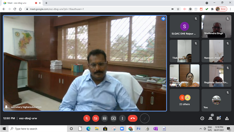
Task: Open Chrome three-dot menu
Action: pyautogui.click(x=231, y=9)
